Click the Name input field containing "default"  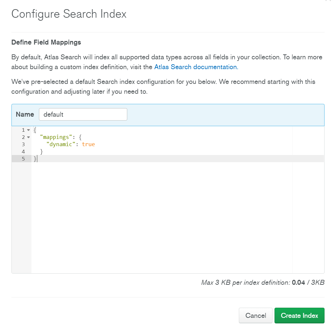click(x=83, y=114)
